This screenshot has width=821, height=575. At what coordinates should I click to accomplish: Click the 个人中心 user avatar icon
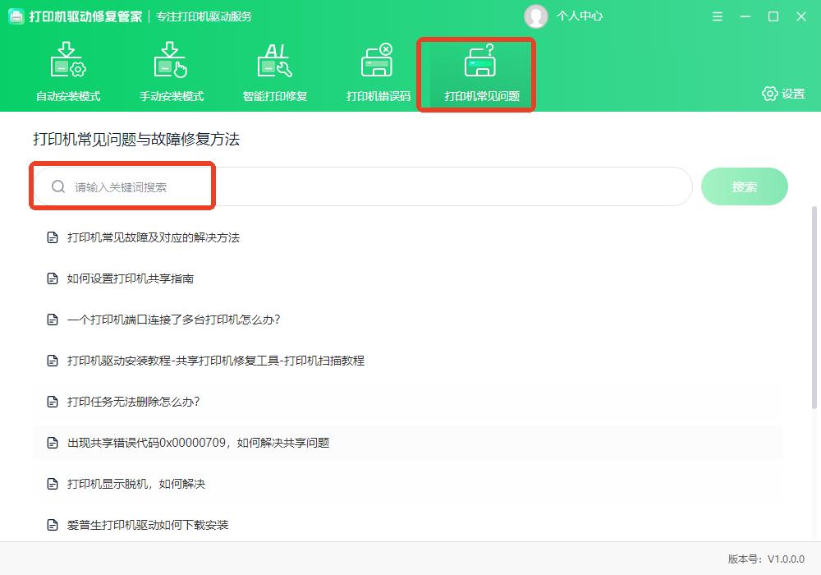pos(536,16)
